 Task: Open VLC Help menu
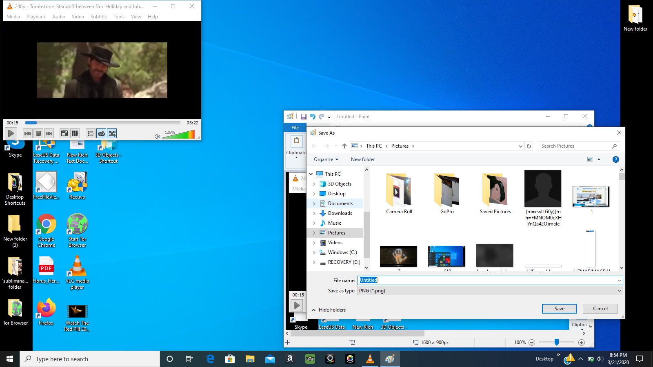153,17
